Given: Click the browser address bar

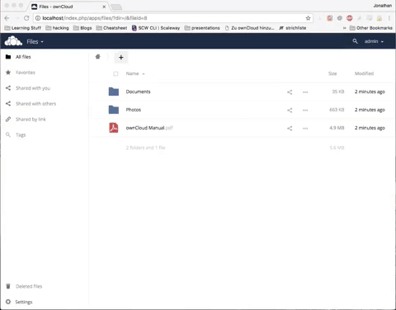Looking at the screenshot, I should (173, 18).
